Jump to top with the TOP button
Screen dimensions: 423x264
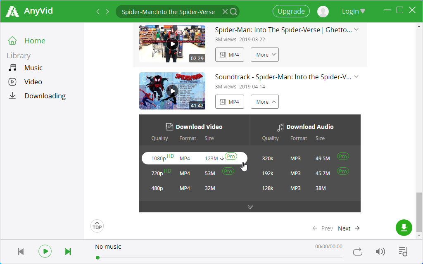pyautogui.click(x=97, y=226)
